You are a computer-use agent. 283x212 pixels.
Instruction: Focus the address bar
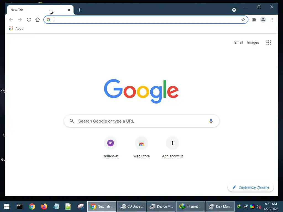click(x=146, y=20)
